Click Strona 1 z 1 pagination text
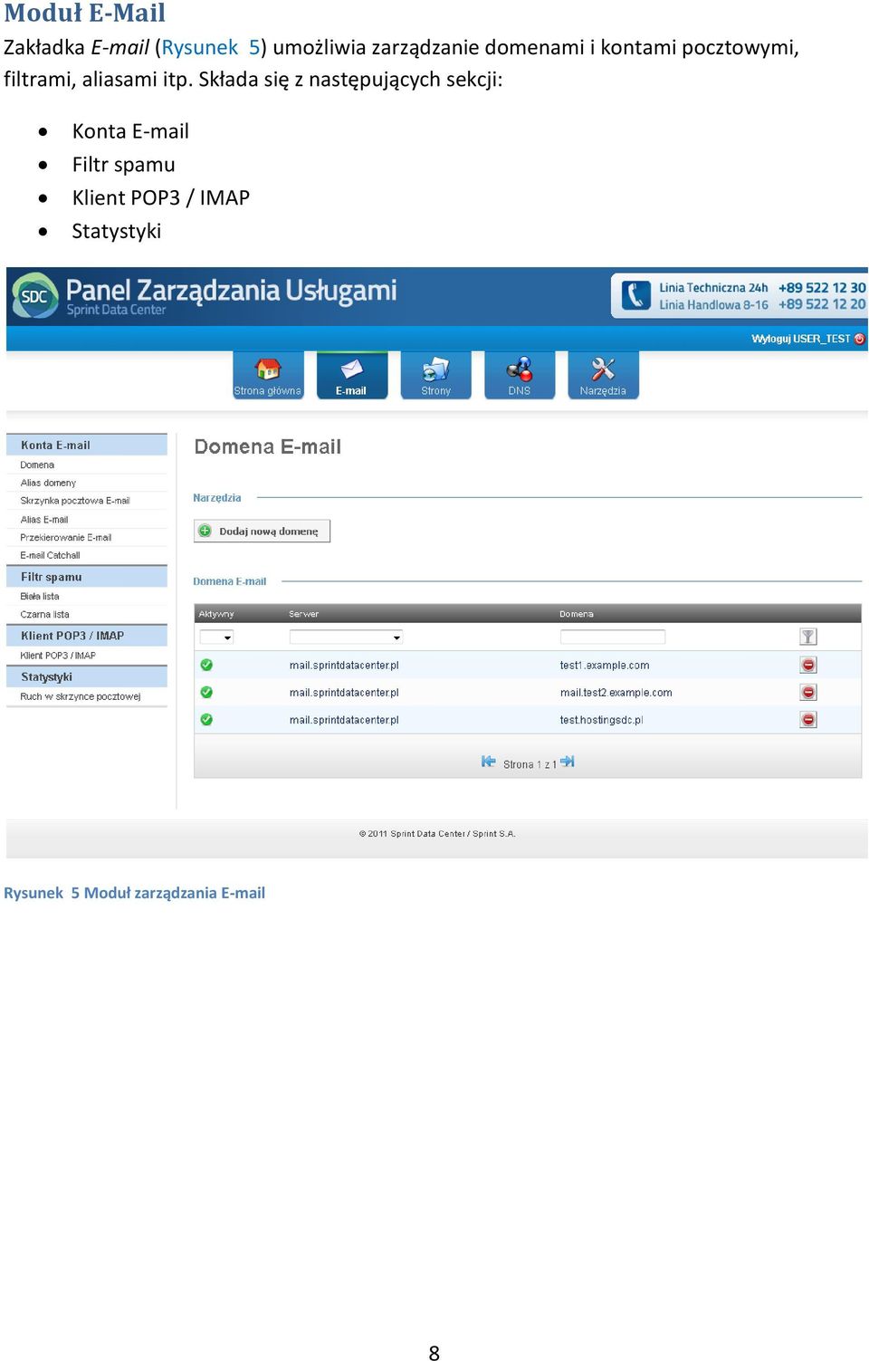This screenshot has width=869, height=1361. pos(530,764)
